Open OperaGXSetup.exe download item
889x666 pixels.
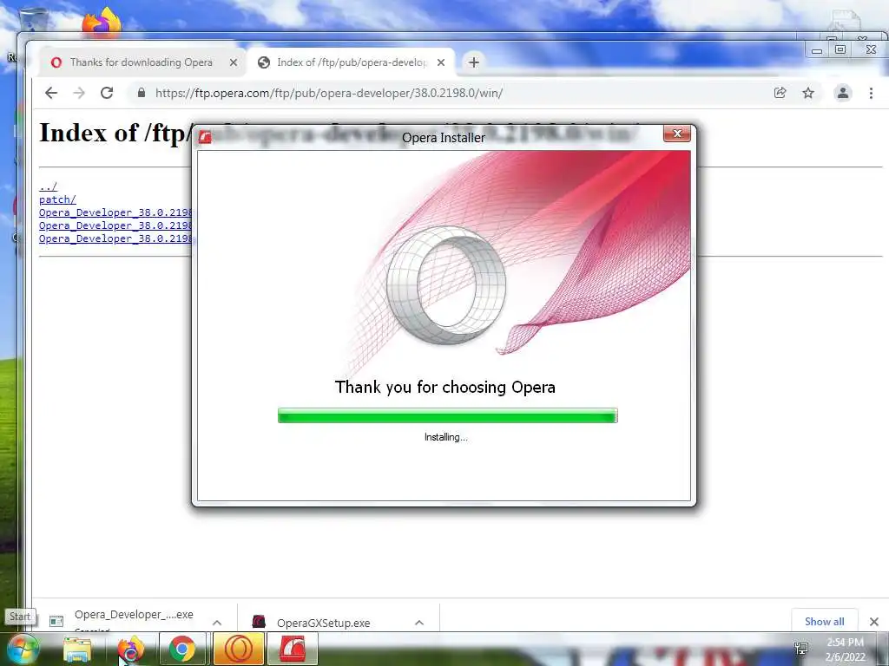[323, 623]
